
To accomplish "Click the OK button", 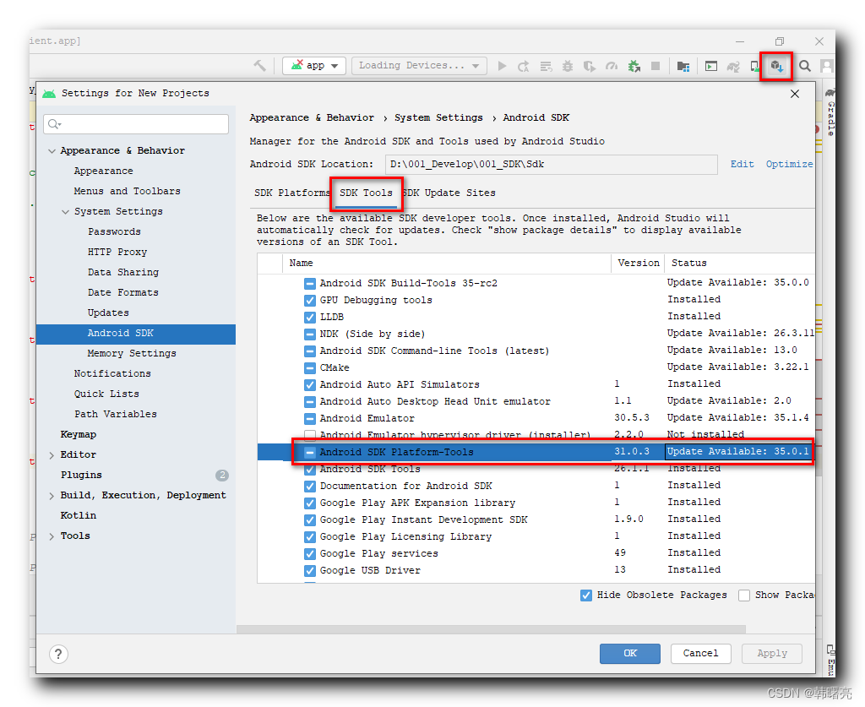I will tap(630, 654).
